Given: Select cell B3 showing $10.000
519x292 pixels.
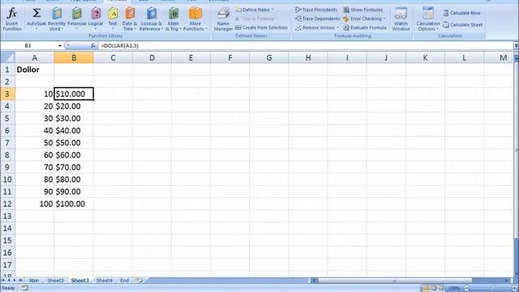Looking at the screenshot, I should (x=74, y=94).
